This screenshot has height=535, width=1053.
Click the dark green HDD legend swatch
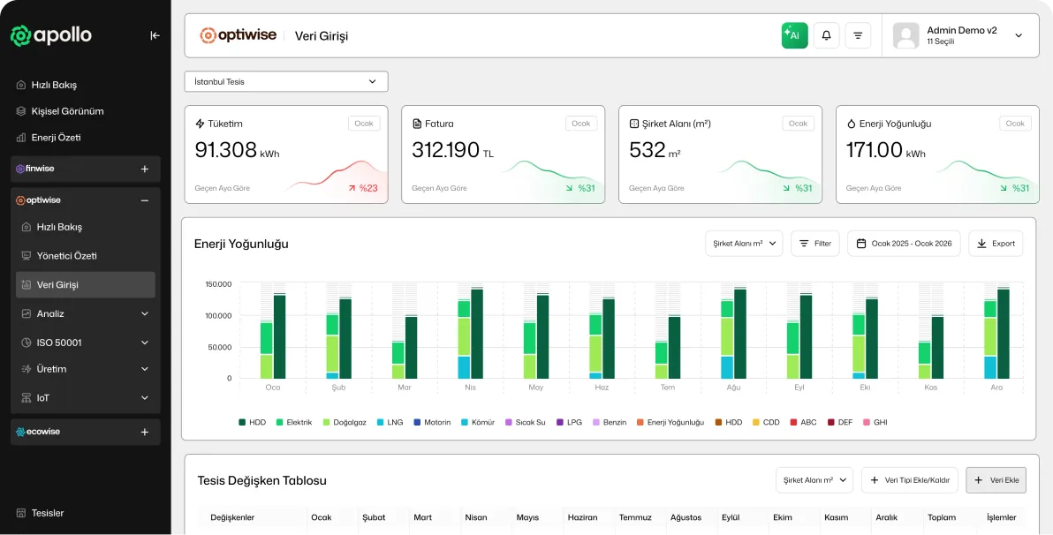coord(242,422)
